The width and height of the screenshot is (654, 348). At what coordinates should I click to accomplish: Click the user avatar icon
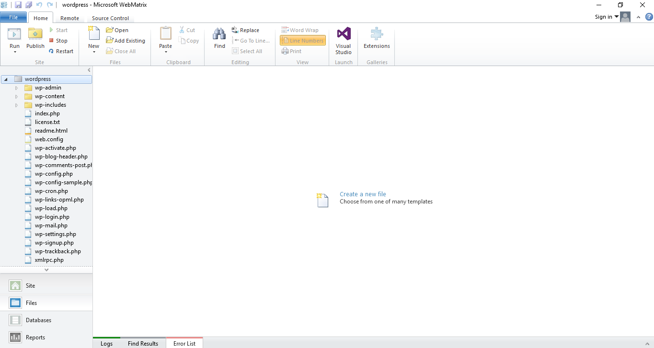625,17
